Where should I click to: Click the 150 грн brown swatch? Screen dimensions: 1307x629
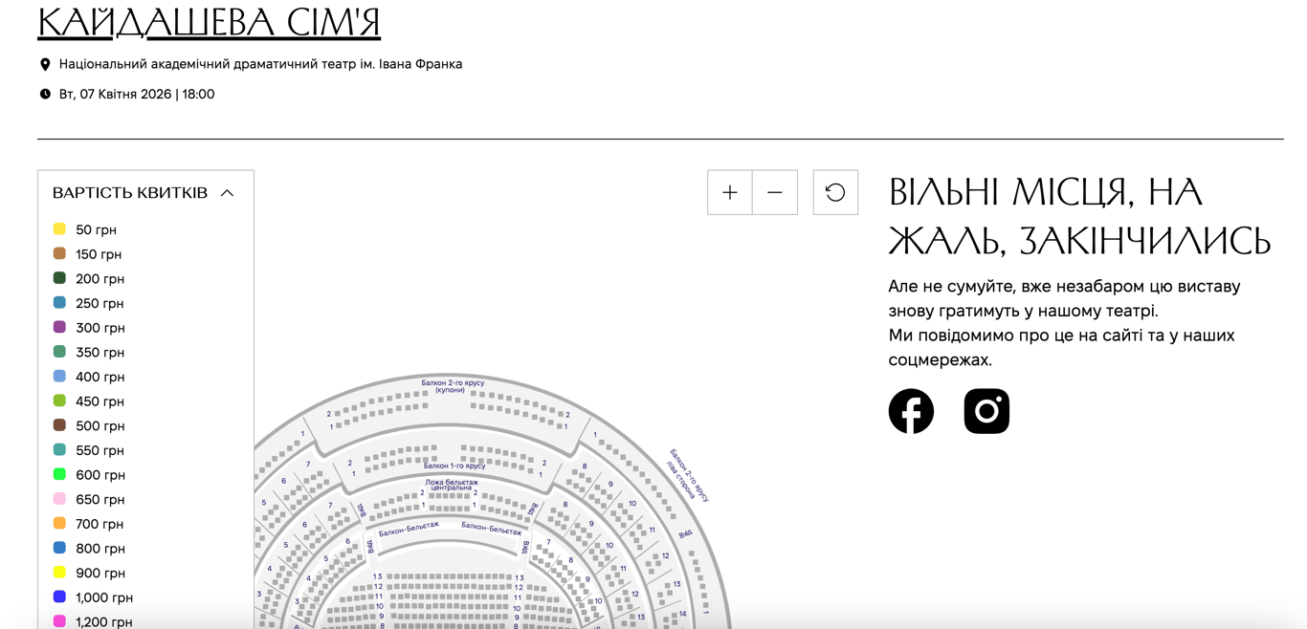59,253
